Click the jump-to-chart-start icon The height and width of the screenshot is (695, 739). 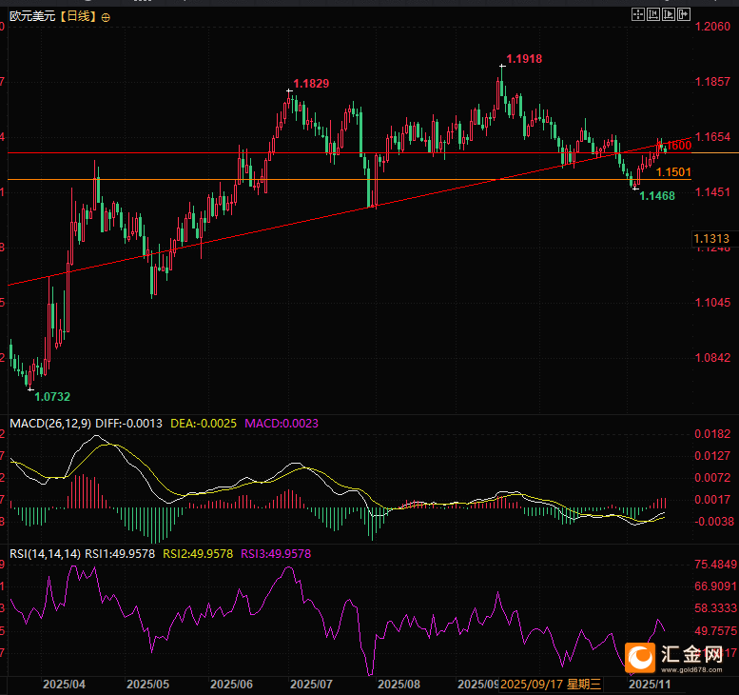point(653,14)
